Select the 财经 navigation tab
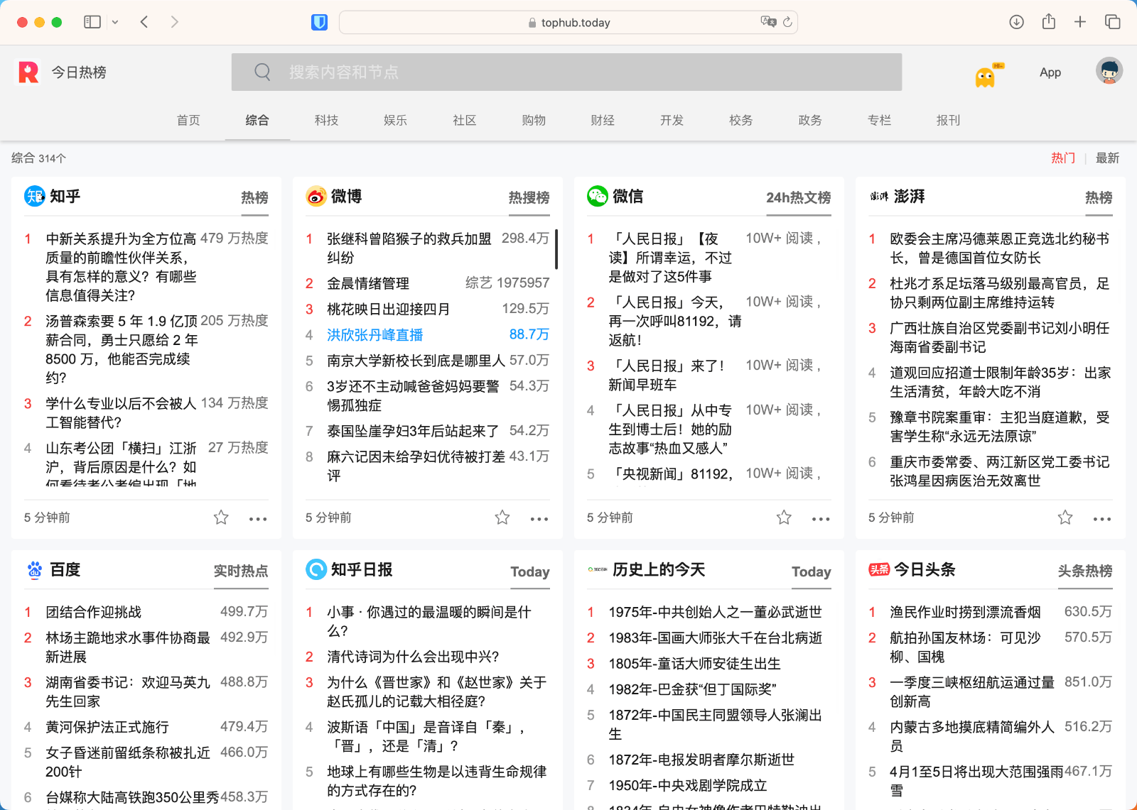This screenshot has height=810, width=1137. coord(603,120)
